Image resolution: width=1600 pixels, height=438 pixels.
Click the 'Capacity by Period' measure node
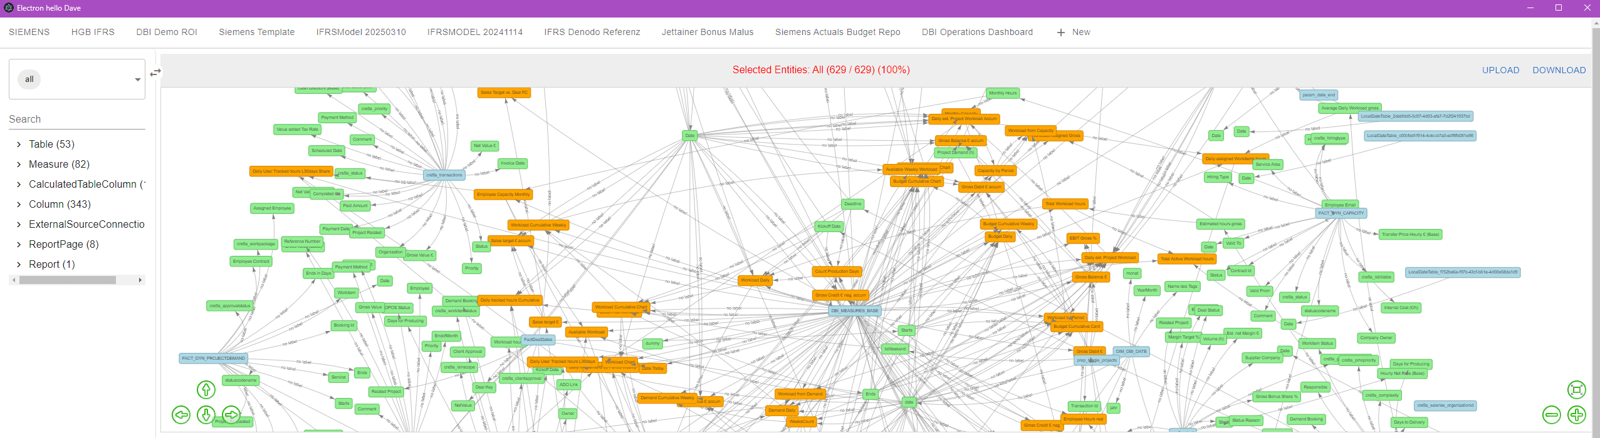(995, 171)
